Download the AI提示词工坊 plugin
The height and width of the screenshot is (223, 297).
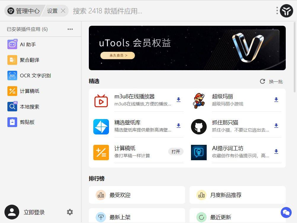pos(276,151)
